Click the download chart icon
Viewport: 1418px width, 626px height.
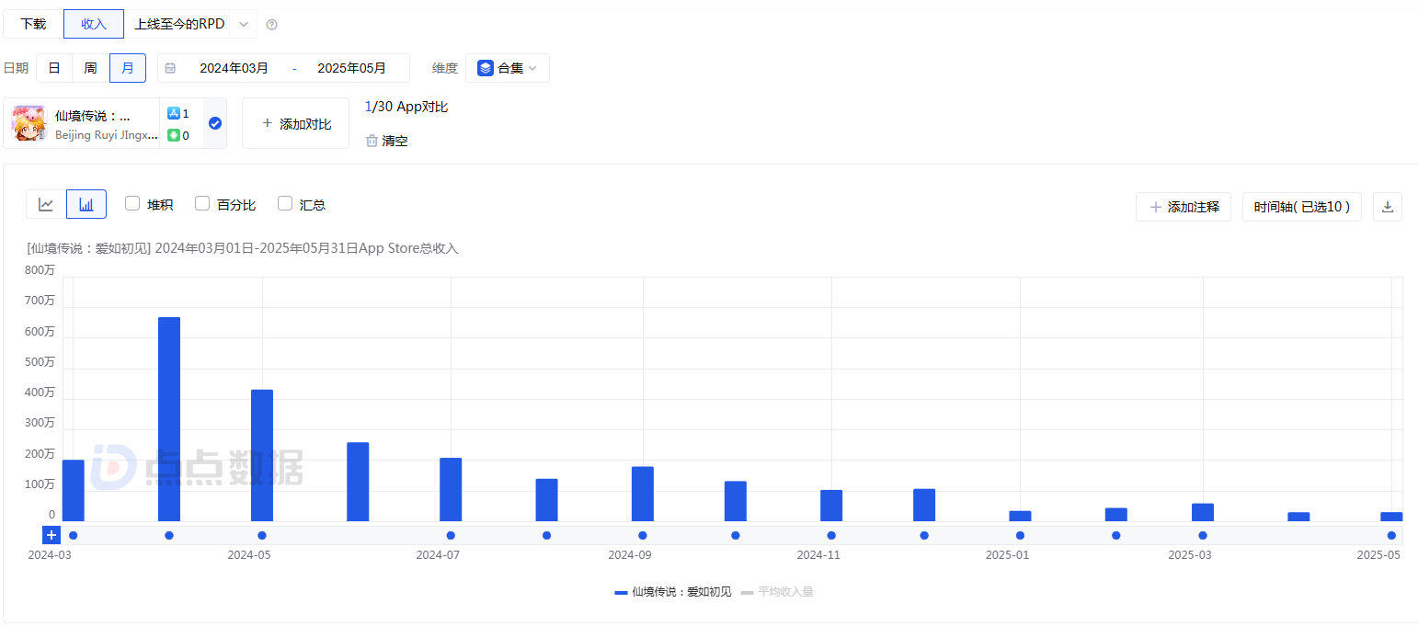pyautogui.click(x=1387, y=207)
